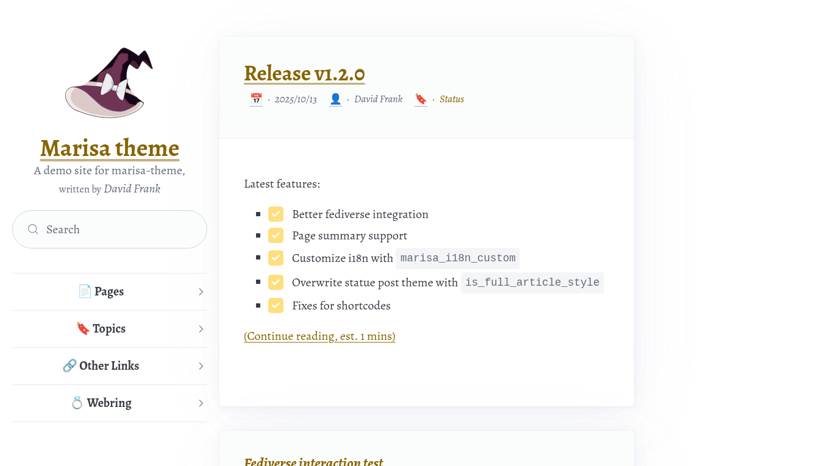Click the author icon beside David Frank
This screenshot has height=466, width=829.
pos(335,99)
